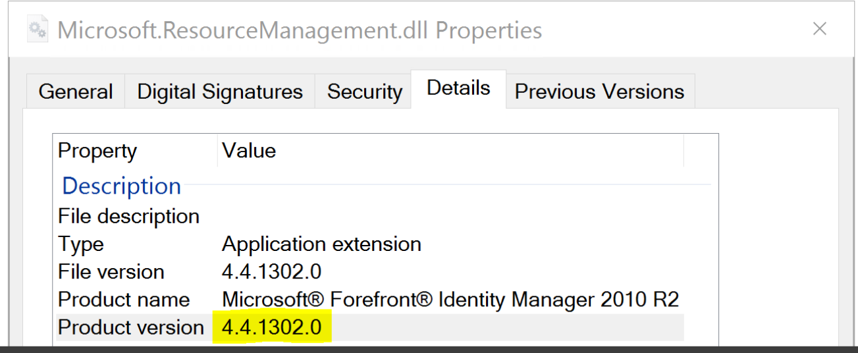Select the Product version property label

click(x=131, y=327)
